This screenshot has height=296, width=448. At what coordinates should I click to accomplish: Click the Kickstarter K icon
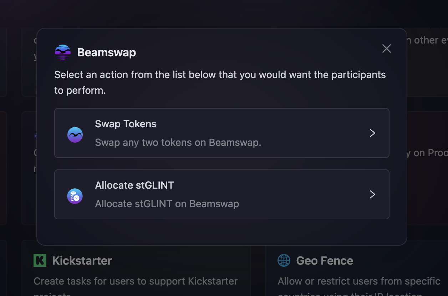40,260
